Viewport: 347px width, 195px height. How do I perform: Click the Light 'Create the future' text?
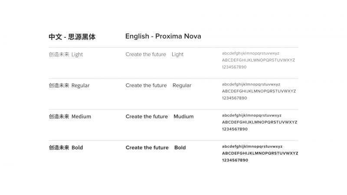click(x=146, y=55)
